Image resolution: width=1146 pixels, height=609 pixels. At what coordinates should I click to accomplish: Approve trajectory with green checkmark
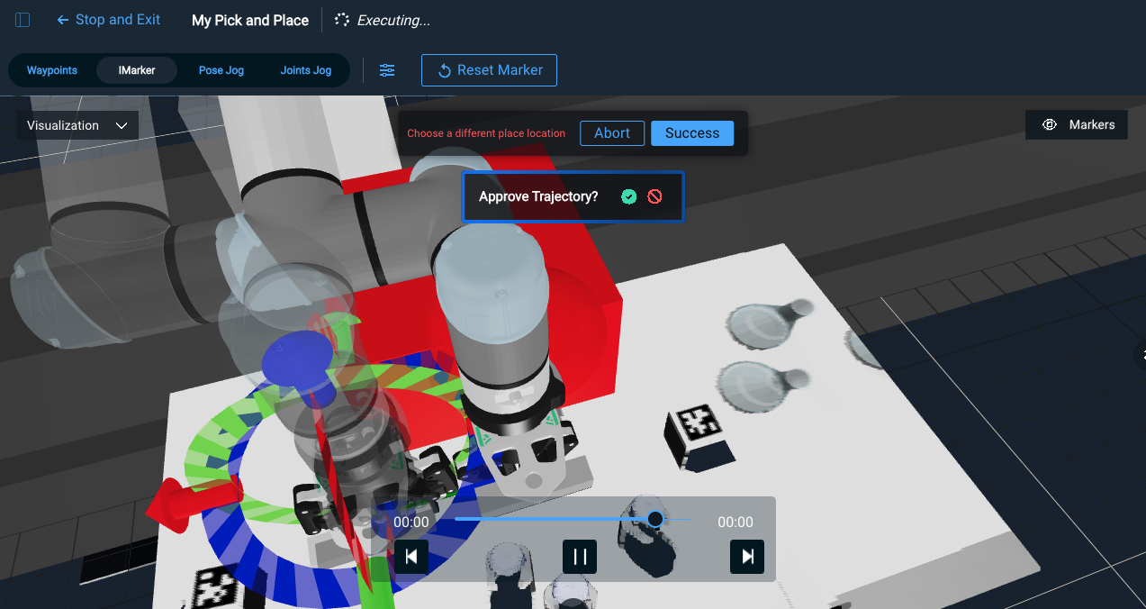click(629, 196)
